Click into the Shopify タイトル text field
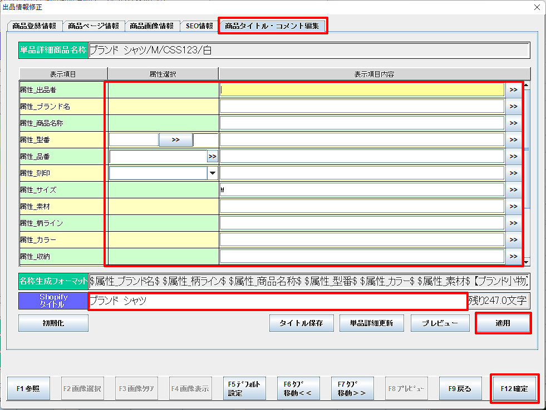Image resolution: width=546 pixels, height=410 pixels. click(277, 301)
